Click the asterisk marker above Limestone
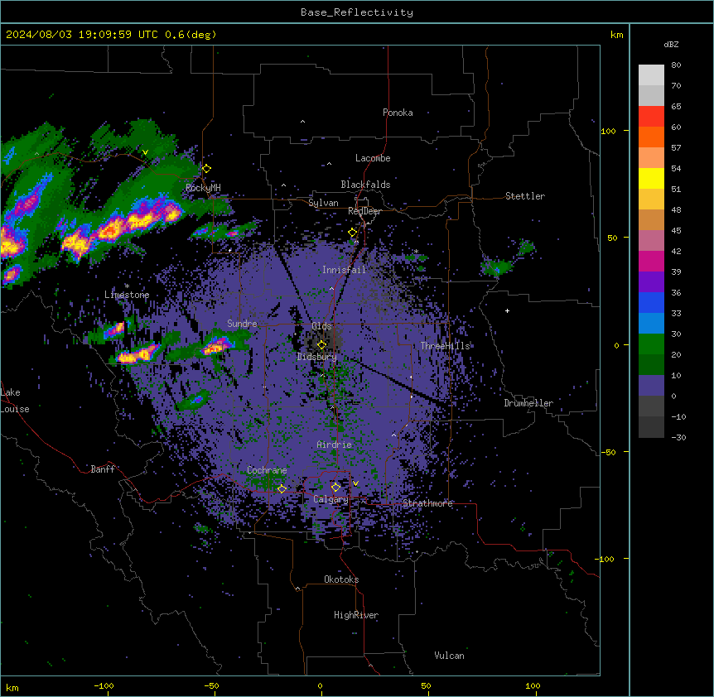The width and height of the screenshot is (714, 697). [127, 286]
